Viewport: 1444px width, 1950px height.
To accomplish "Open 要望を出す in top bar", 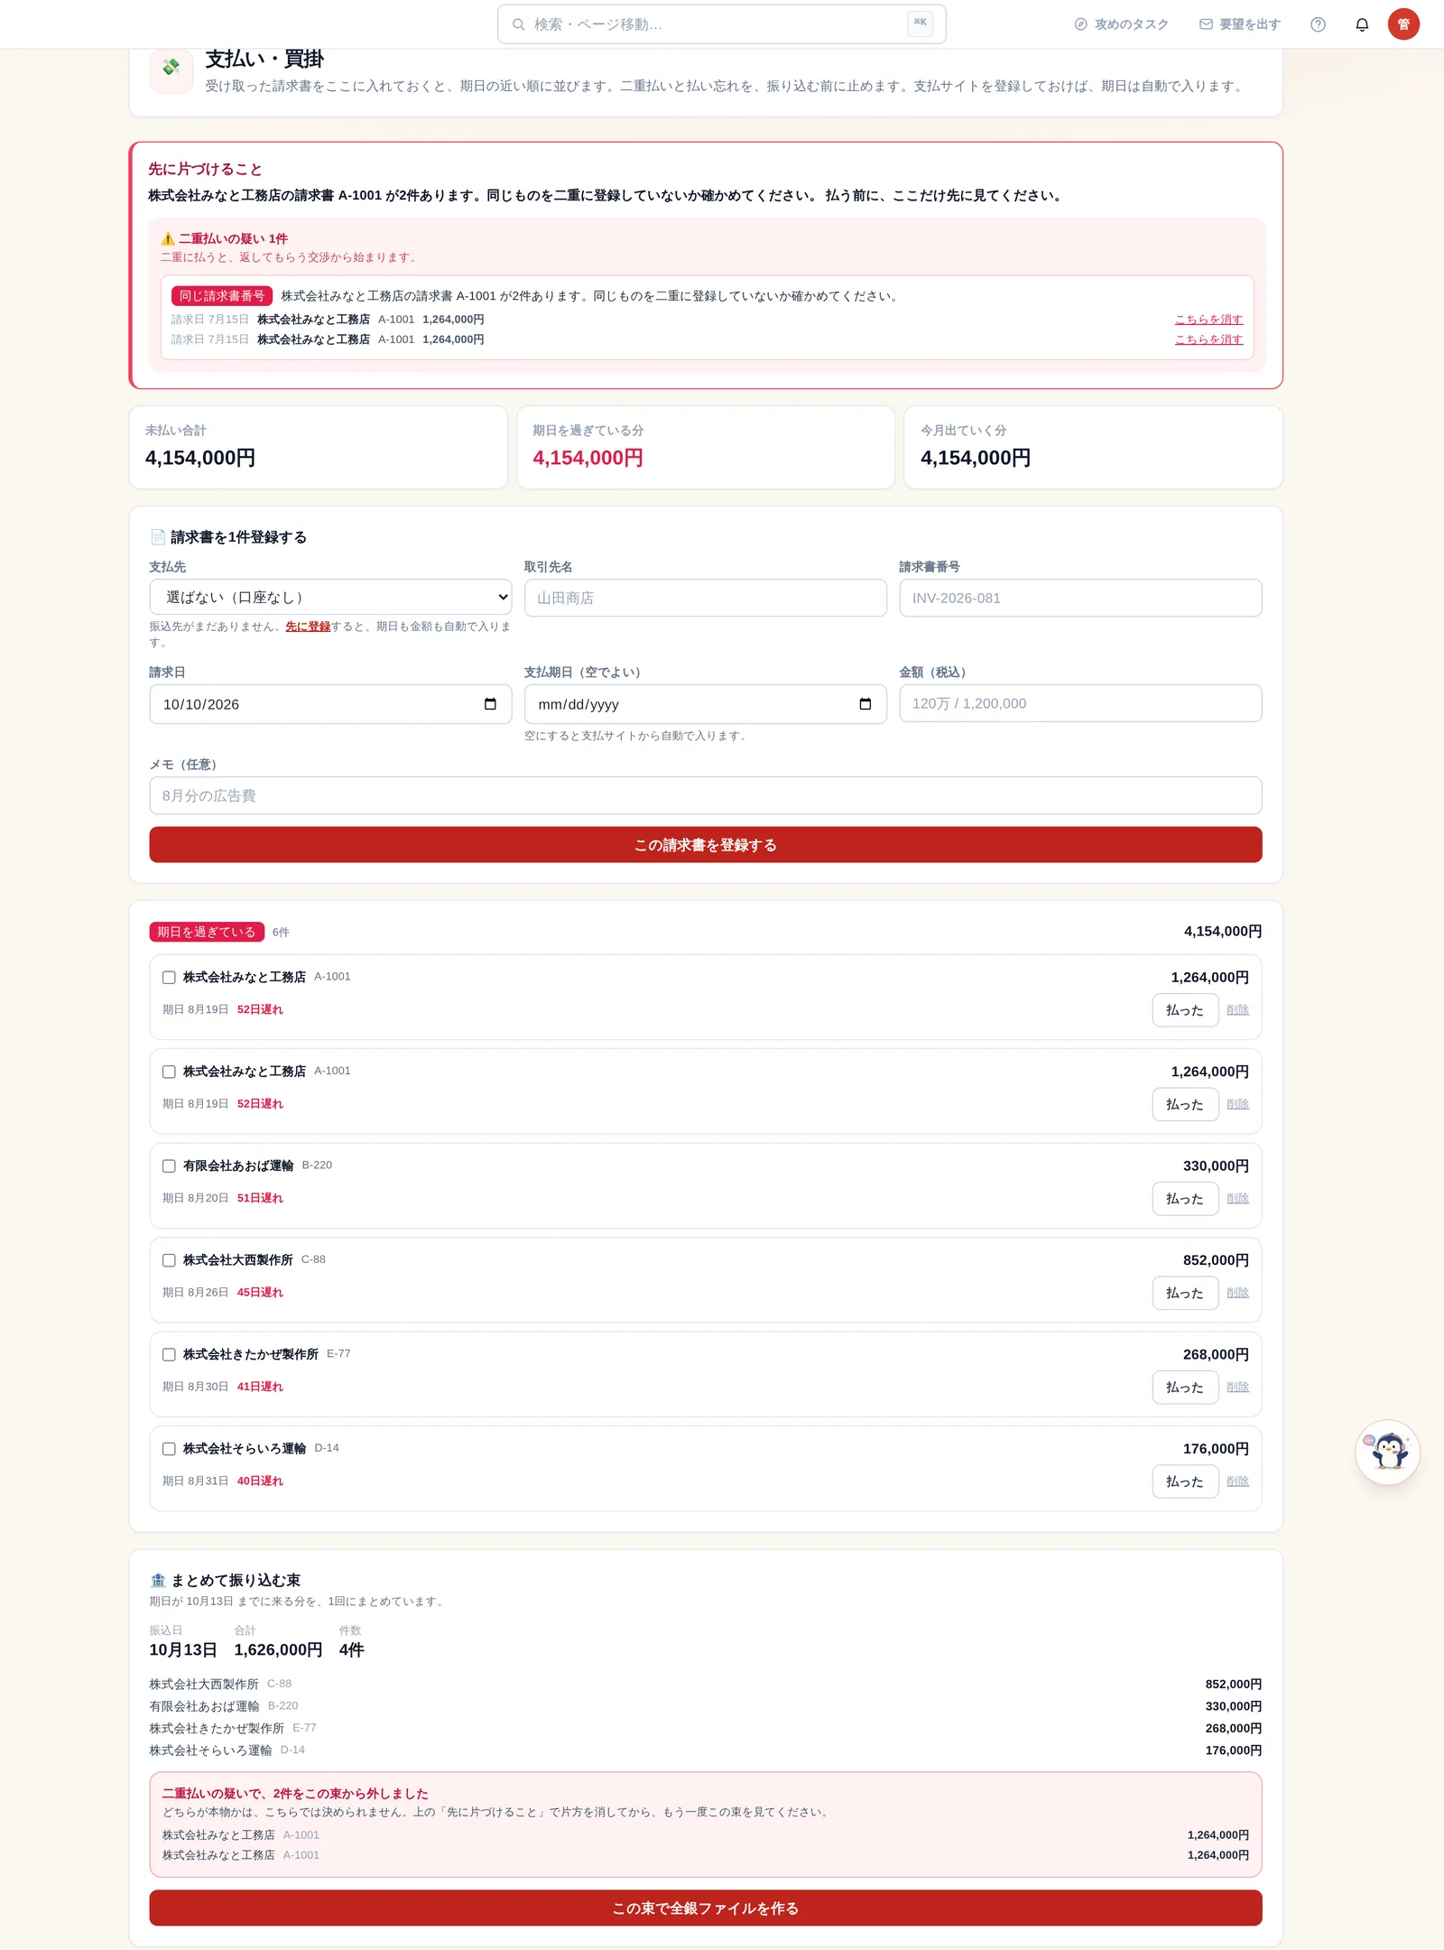I will click(1240, 24).
